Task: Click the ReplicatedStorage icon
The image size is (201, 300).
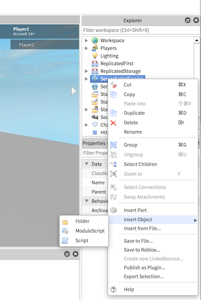Action: tap(94, 71)
